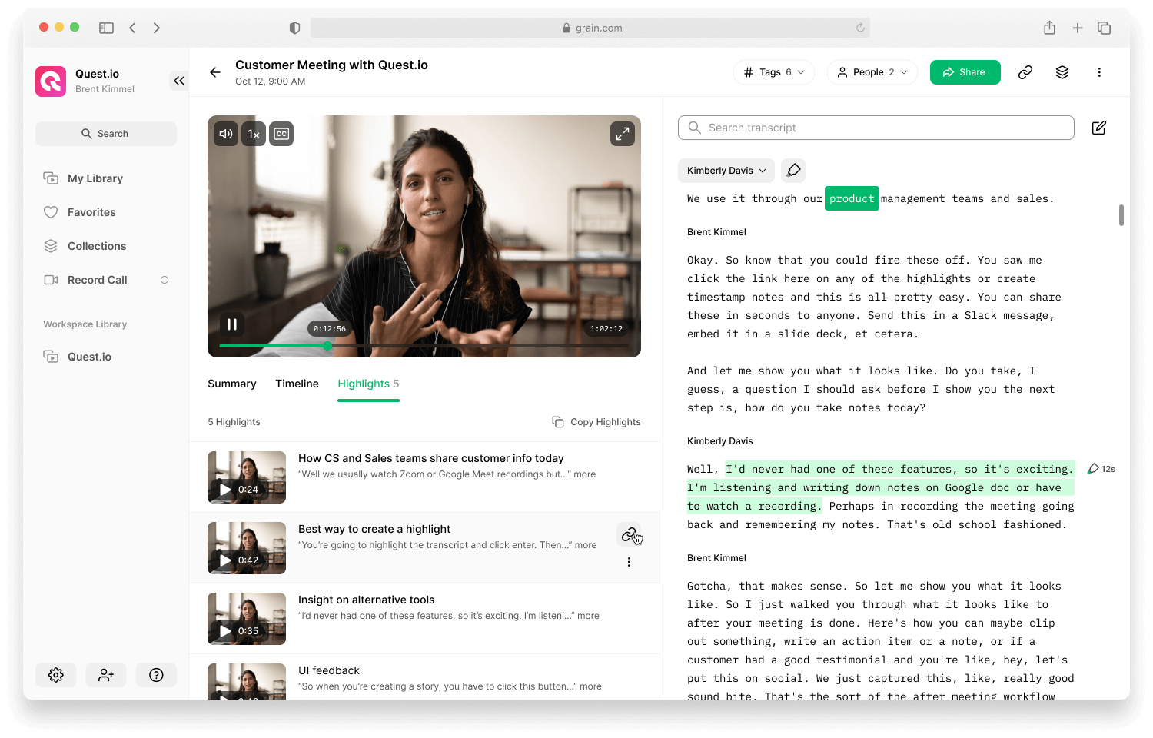Screen dimensions: 1153x738
Task: Click the Quest.io pink logo
Action: [51, 81]
